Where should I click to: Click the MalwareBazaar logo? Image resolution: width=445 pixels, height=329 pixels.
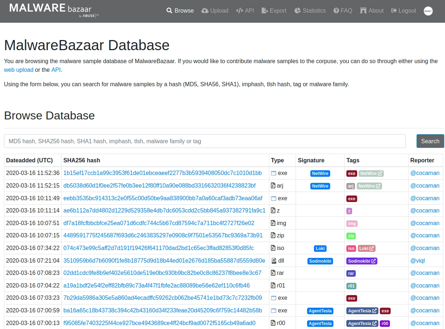click(x=54, y=10)
